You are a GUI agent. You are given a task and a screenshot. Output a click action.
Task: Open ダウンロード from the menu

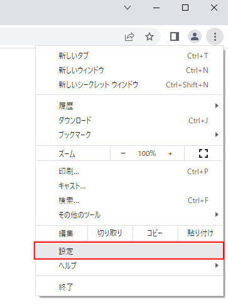coord(129,120)
